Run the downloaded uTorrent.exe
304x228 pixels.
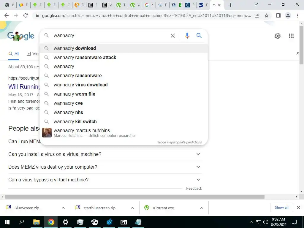pos(163,208)
